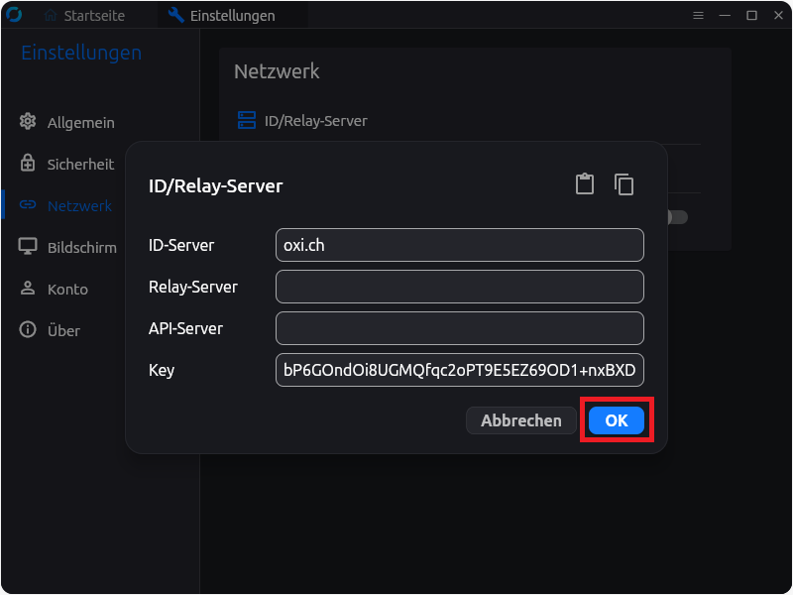Click the RustDesk logo icon

tap(15, 15)
